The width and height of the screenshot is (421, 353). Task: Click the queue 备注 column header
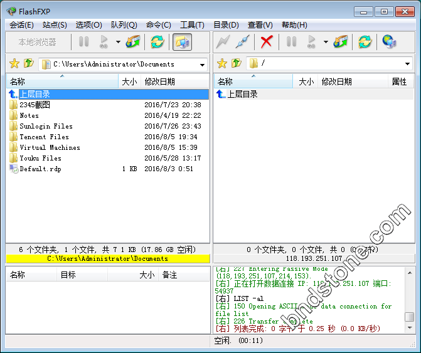[184, 275]
